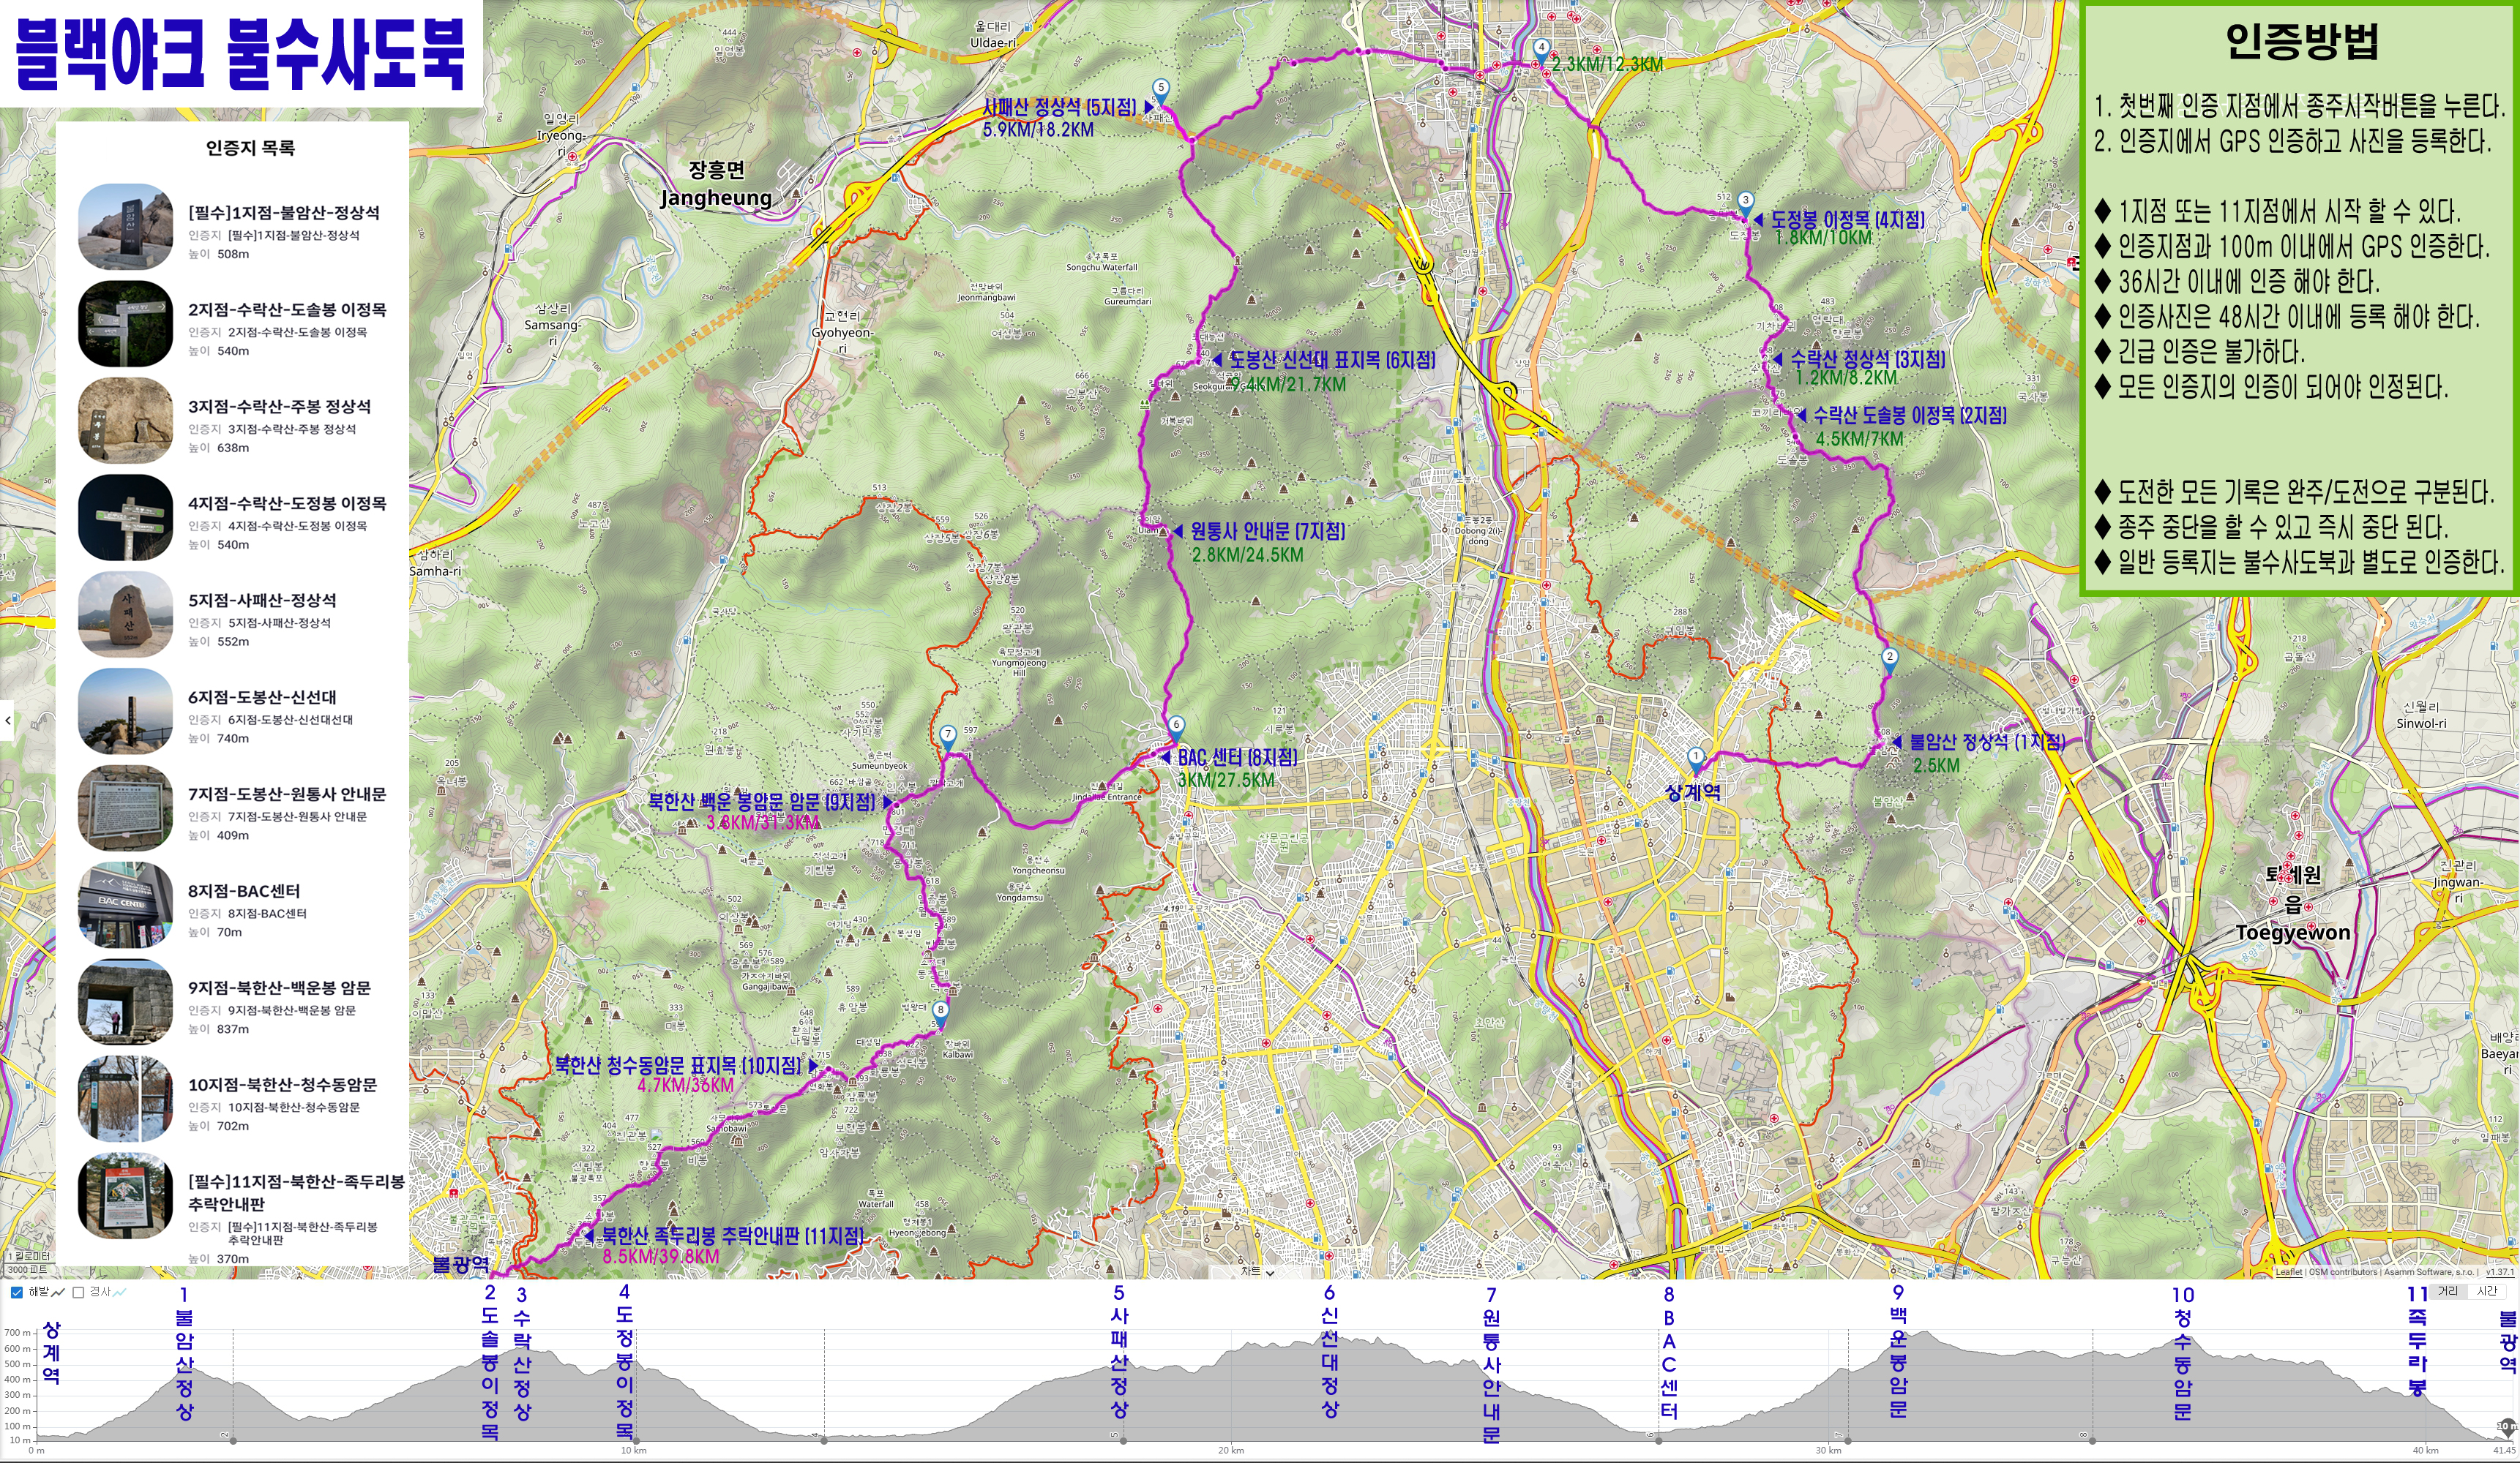2520x1463 pixels.
Task: Click waypoint marker 8 near 청수동암문
Action: [x=940, y=1012]
